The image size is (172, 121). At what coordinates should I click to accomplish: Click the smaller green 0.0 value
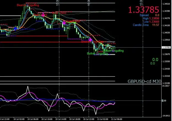pos(152,64)
